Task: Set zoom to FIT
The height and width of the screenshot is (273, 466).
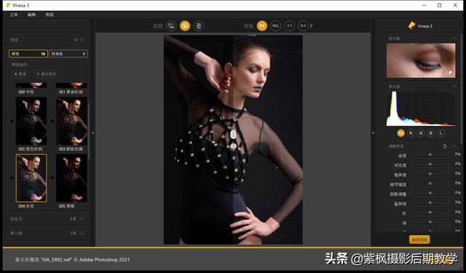Action: [x=262, y=26]
